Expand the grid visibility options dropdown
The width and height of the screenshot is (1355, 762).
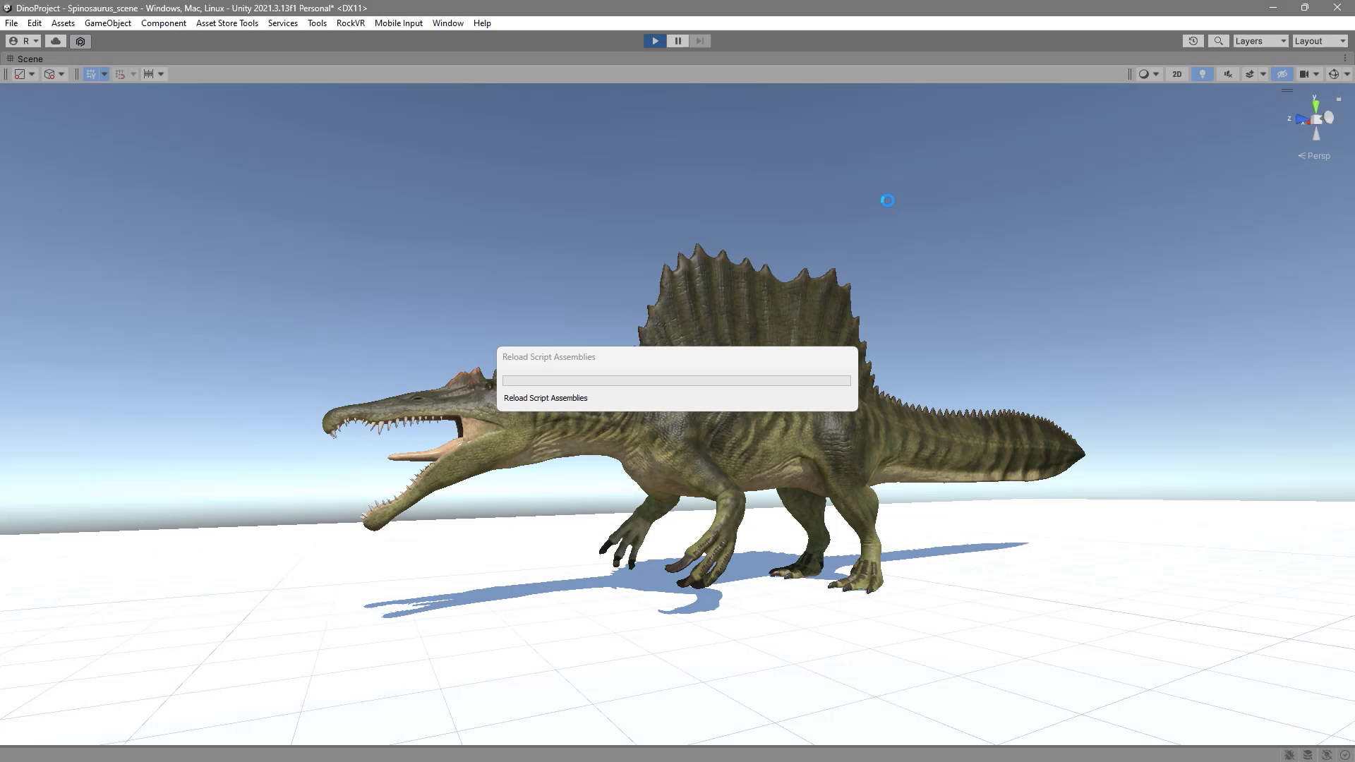click(104, 74)
